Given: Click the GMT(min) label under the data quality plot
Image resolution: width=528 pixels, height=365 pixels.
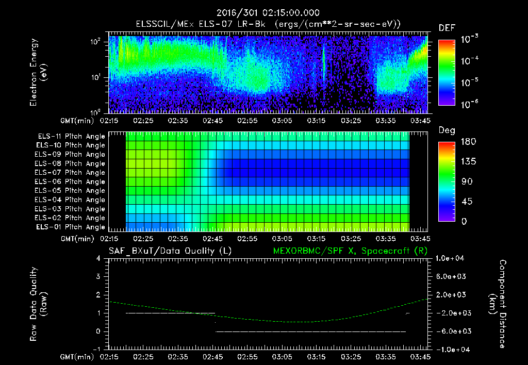Looking at the screenshot, I should [77, 357].
